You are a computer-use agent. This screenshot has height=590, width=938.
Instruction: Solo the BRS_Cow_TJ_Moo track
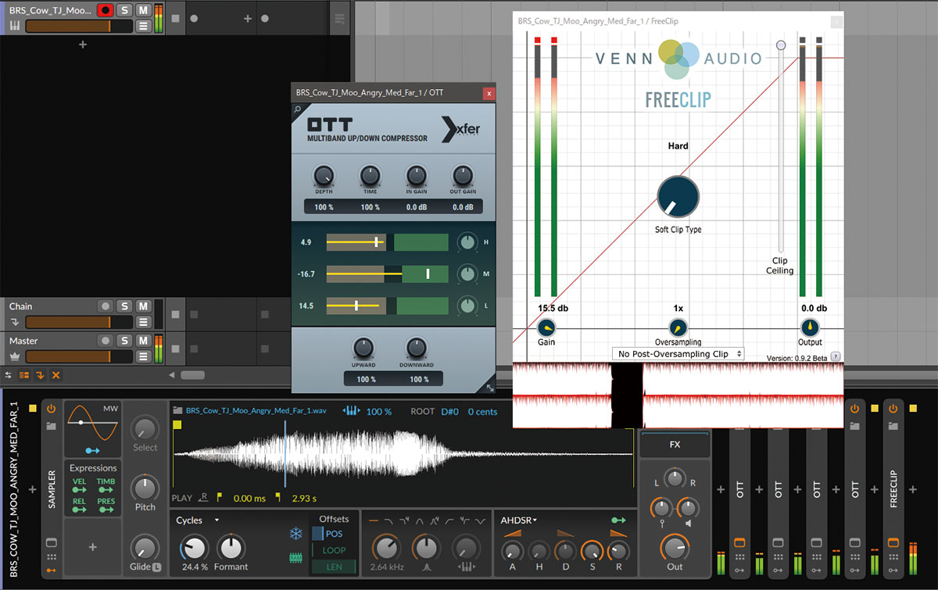pos(124,11)
